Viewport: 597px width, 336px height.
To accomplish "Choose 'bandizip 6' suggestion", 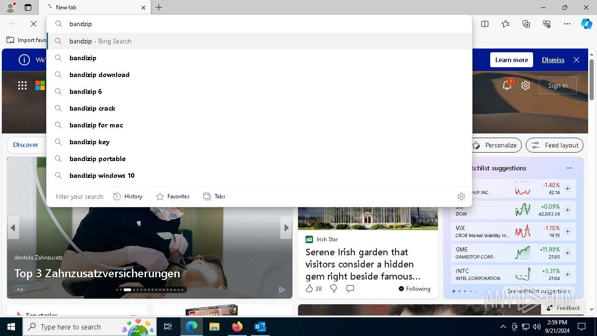I will click(x=259, y=91).
